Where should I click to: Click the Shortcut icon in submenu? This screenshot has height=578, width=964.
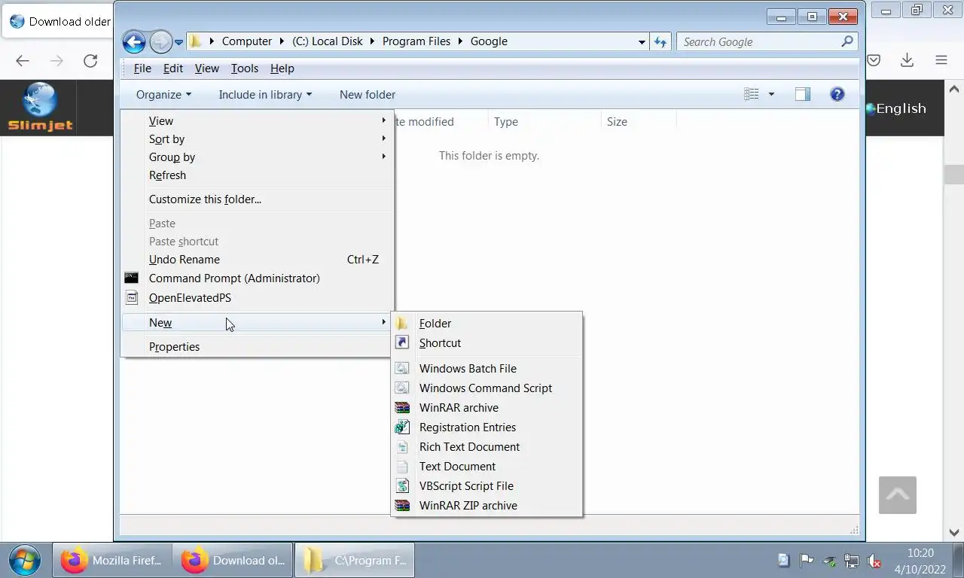[x=403, y=343]
